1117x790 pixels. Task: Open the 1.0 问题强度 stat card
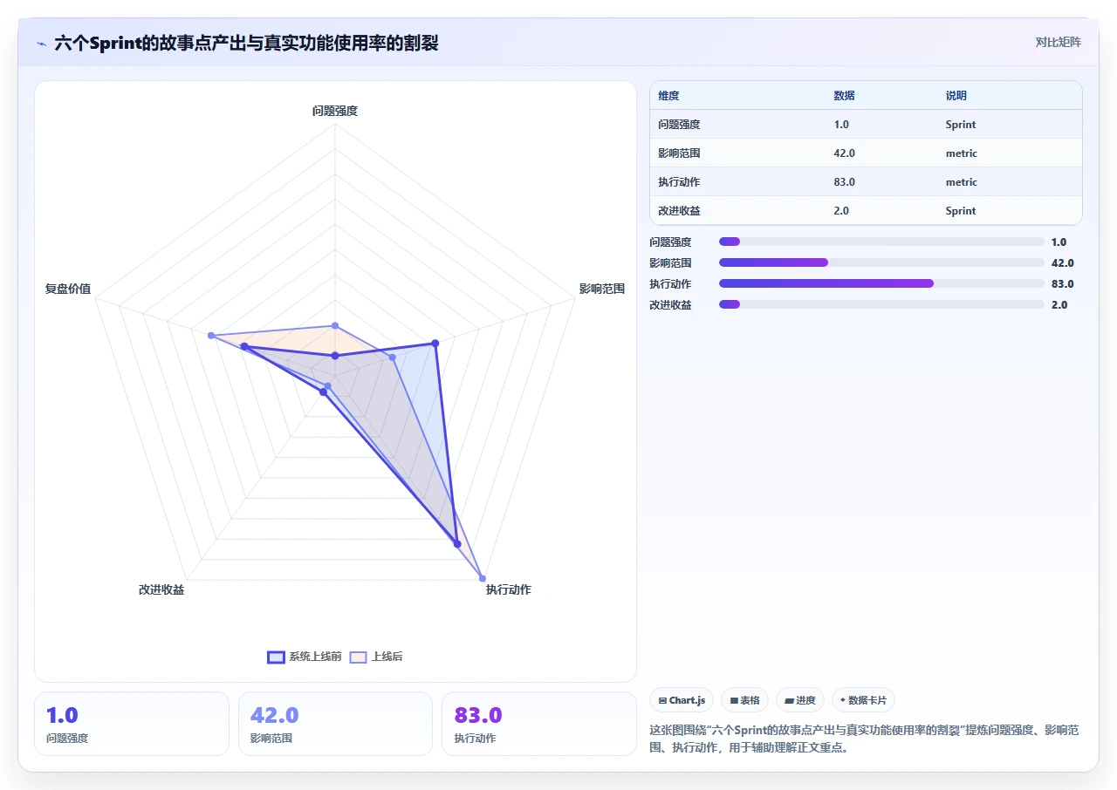[132, 724]
